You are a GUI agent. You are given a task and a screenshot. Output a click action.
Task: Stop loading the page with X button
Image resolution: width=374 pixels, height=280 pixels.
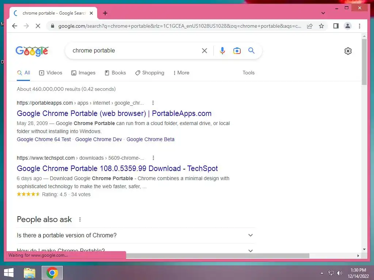coord(38,26)
